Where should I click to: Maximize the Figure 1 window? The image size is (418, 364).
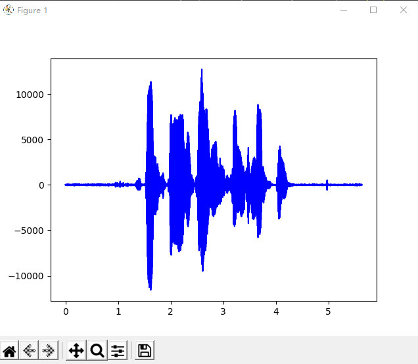click(373, 10)
